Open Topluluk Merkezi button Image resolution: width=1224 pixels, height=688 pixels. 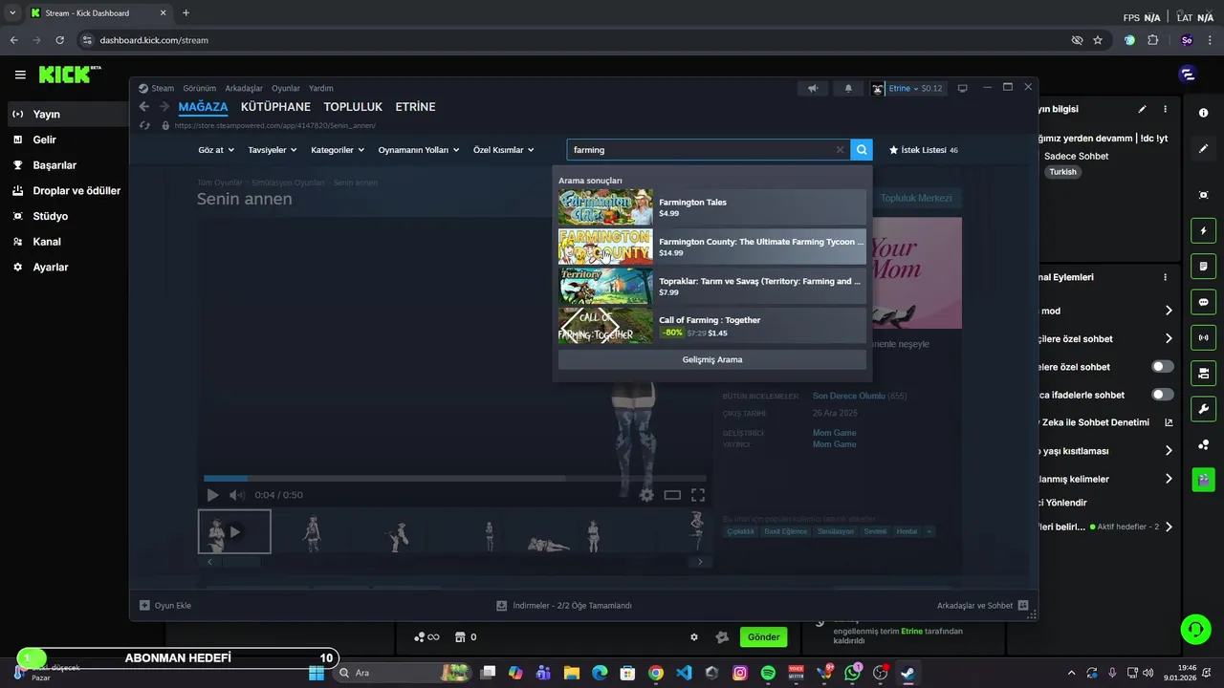click(916, 198)
